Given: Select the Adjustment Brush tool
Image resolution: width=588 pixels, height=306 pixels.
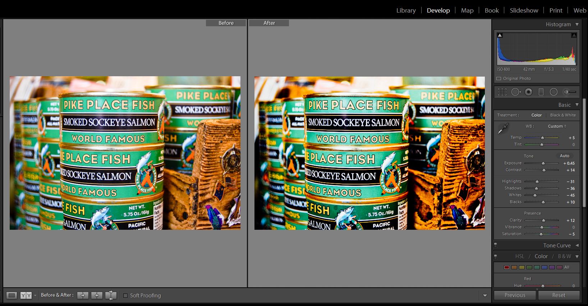Looking at the screenshot, I should pyautogui.click(x=570, y=92).
